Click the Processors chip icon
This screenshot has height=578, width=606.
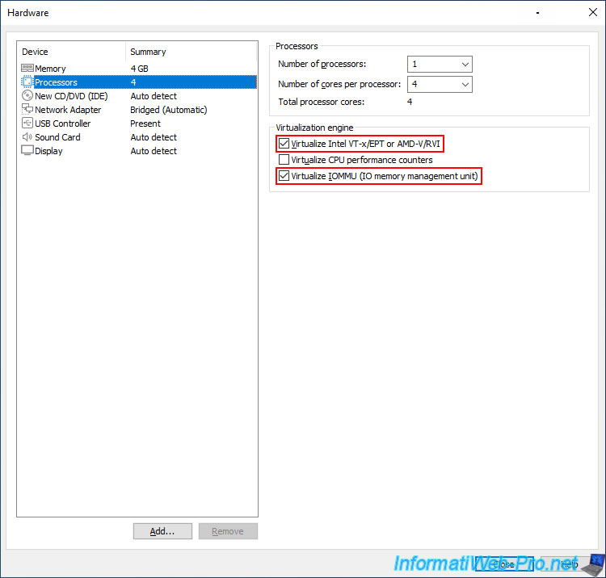[x=27, y=82]
